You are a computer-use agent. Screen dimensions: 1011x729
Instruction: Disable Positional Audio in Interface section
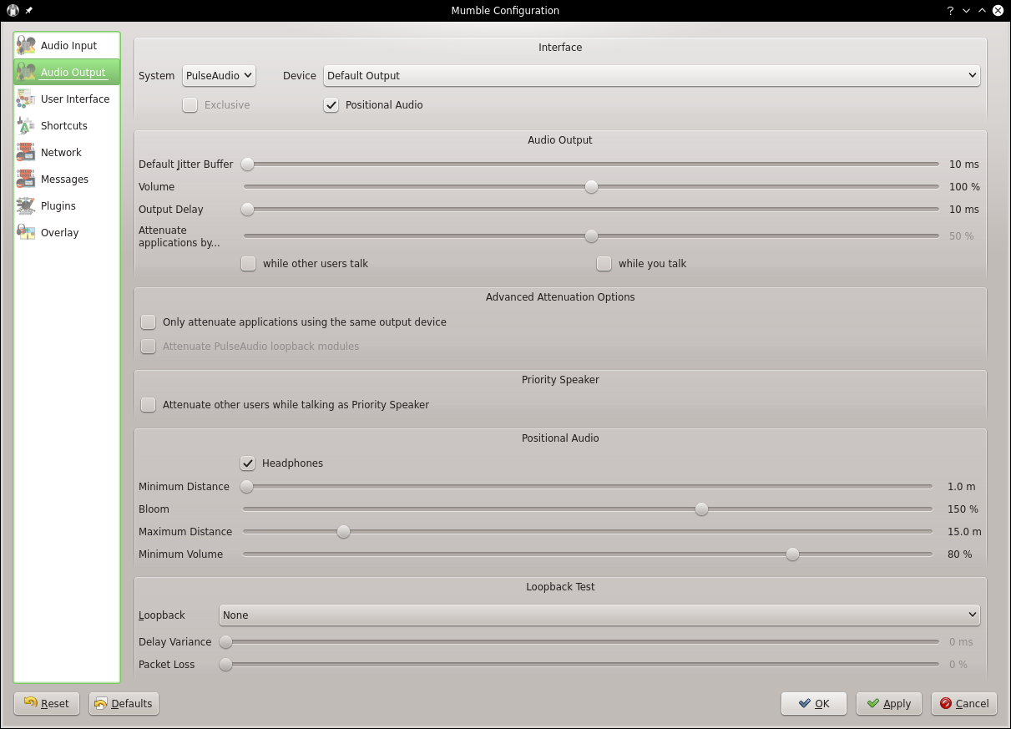pos(331,105)
